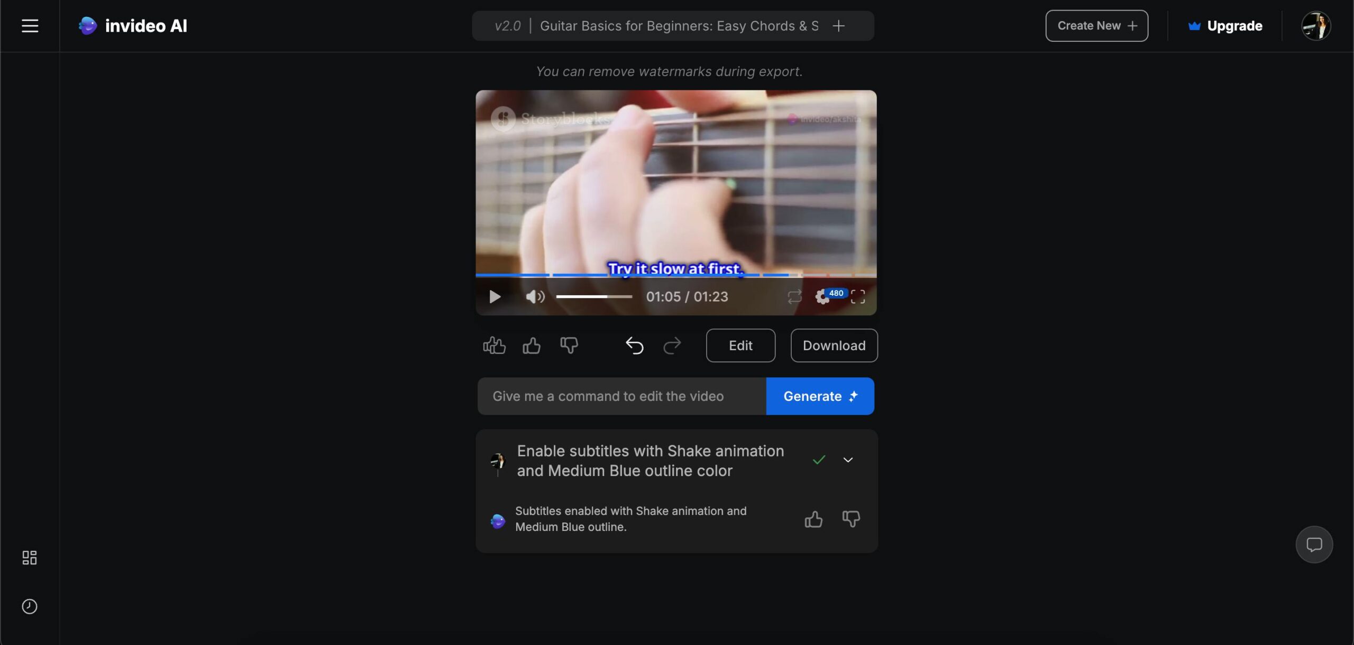Select the Upgrade menu item
The image size is (1354, 645).
(1223, 26)
